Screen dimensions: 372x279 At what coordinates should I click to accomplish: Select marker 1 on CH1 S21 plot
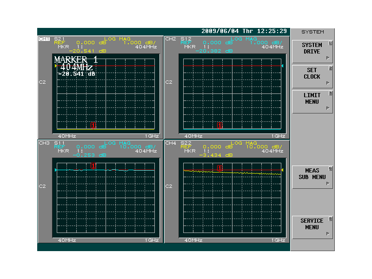click(93, 125)
